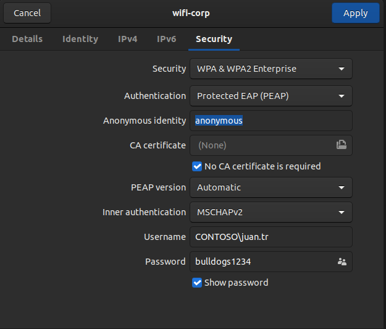This screenshot has width=386, height=329.
Task: Open the Security type dropdown
Action: point(271,69)
